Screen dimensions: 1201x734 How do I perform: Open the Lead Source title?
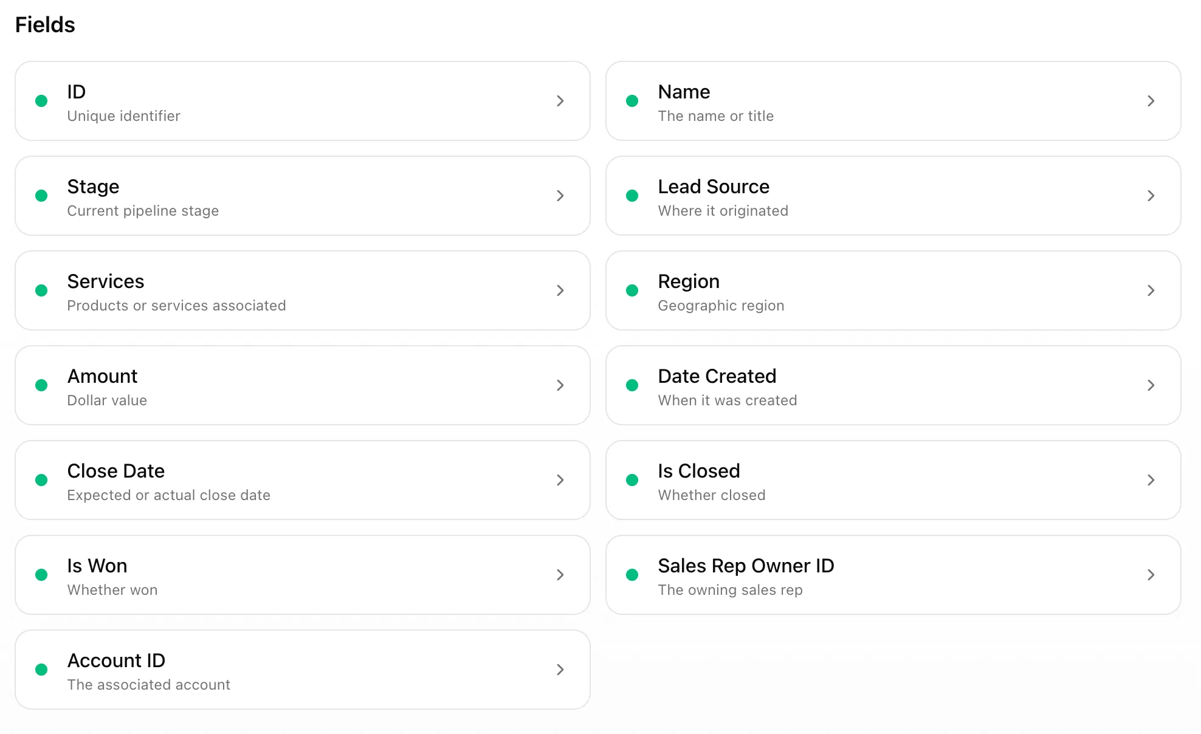714,187
